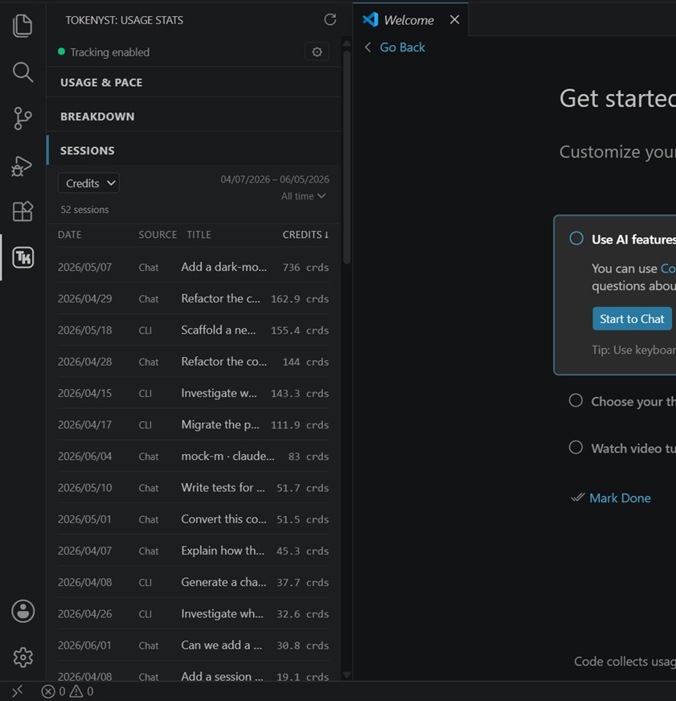Open the 'Investigate wh...' 32.6 crds session
Viewport: 676px width, 701px height.
click(193, 614)
